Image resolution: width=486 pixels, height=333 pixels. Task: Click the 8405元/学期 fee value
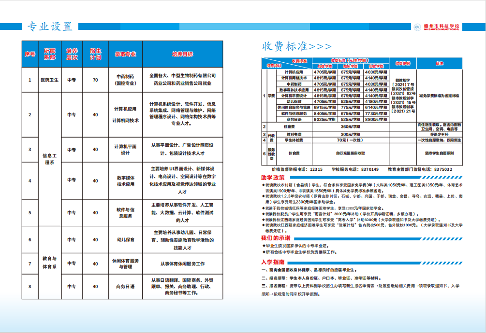point(325,114)
